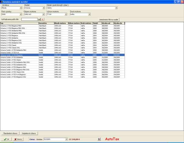Select row Octavia 1.9 TDI Elegance MAX

(62, 26)
